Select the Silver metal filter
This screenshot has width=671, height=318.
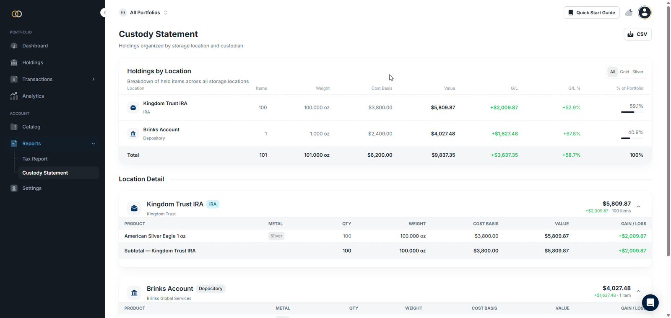click(637, 72)
